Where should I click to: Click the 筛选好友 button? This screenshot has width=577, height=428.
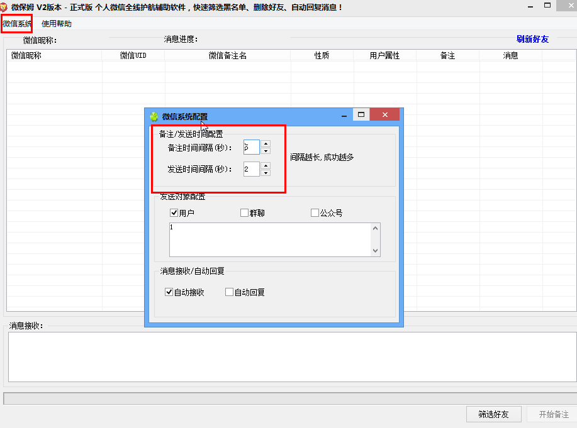pos(493,414)
